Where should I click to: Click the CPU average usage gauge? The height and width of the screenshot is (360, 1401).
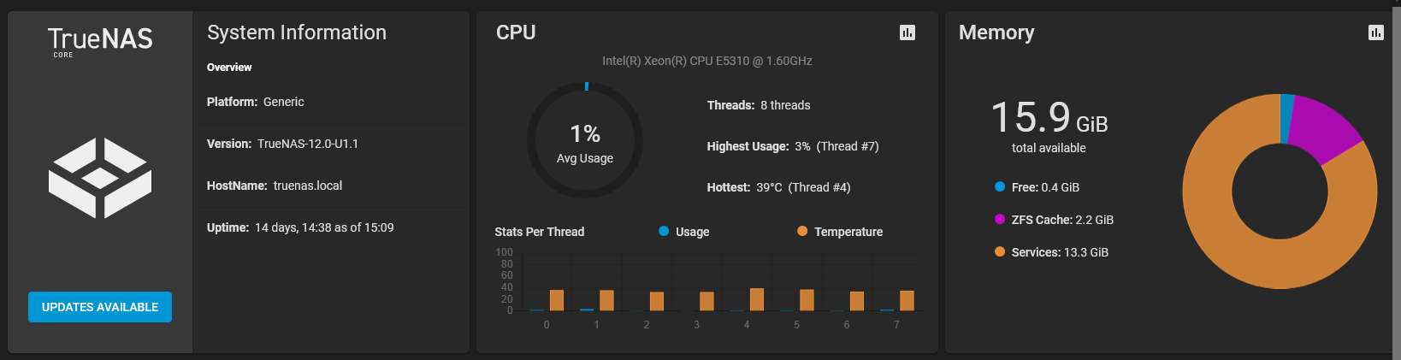point(585,140)
